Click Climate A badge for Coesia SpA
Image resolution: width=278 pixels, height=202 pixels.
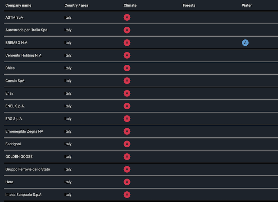(127, 81)
